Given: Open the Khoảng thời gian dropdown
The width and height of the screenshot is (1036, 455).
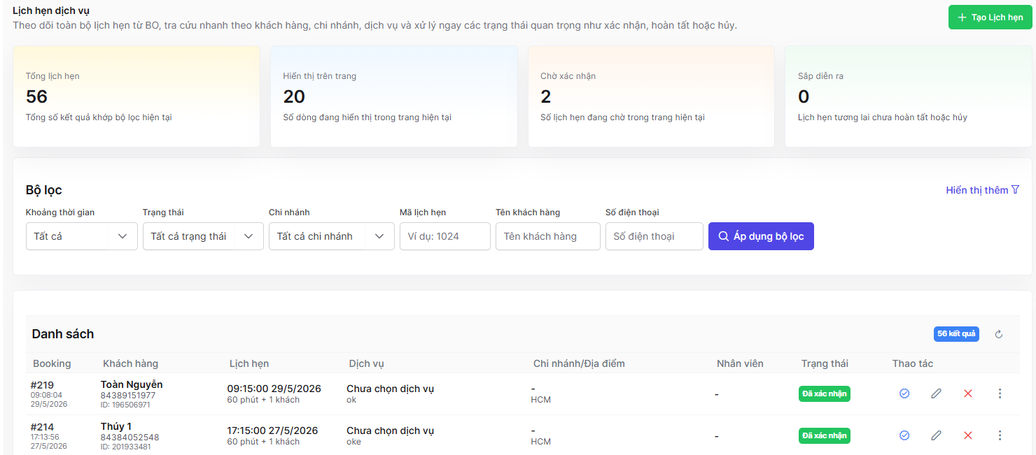Looking at the screenshot, I should [82, 236].
